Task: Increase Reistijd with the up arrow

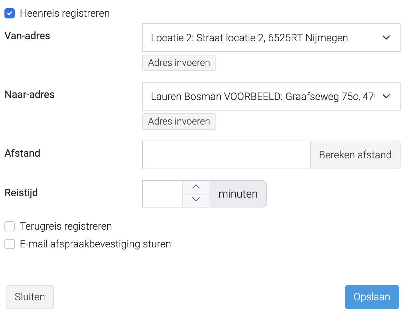Action: (196, 187)
